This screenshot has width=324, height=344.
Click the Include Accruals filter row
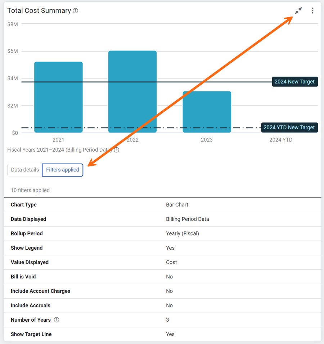pyautogui.click(x=162, y=305)
